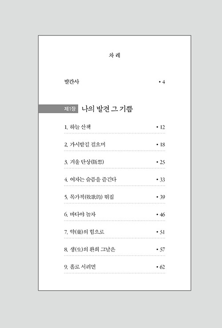Open entry 9. 홀로 서려면
Screen dimensions: 222x328
80,267
